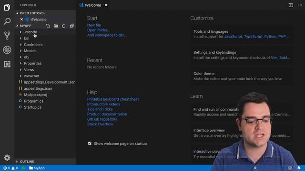Click the errors count in status bar
Viewport: 305px width, 171px height.
click(7, 168)
